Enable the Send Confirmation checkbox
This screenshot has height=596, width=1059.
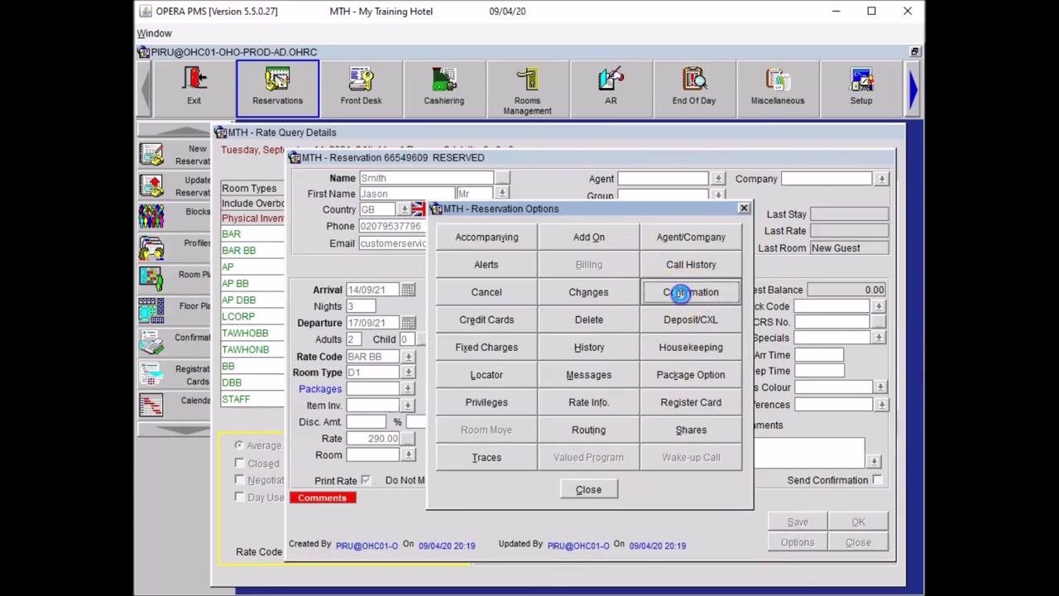[x=877, y=480]
